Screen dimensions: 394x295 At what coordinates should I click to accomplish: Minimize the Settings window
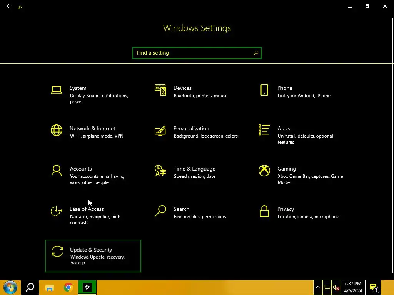349,6
